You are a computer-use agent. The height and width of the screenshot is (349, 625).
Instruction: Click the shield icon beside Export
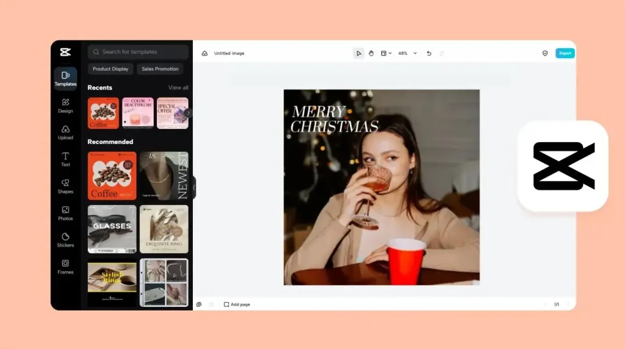click(x=545, y=53)
